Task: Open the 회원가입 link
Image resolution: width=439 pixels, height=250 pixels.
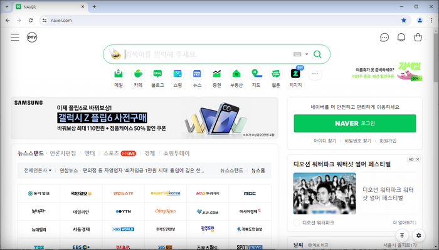Action: tap(388, 141)
